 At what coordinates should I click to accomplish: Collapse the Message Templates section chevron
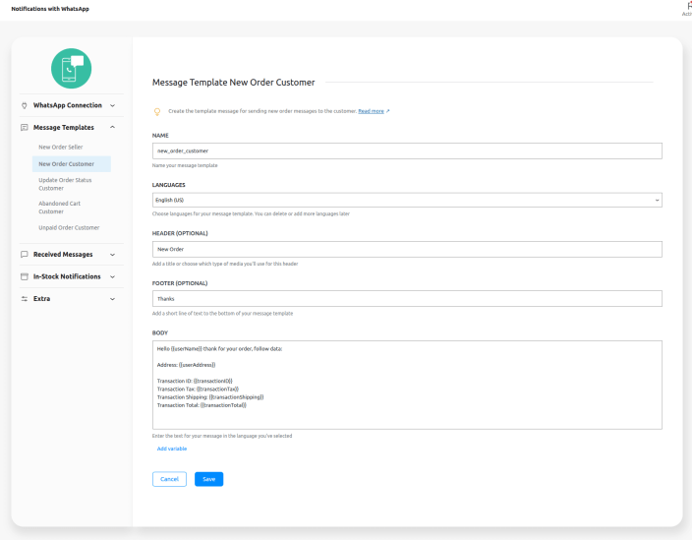coord(112,127)
